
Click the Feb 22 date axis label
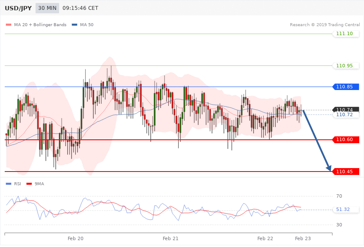tap(265, 238)
